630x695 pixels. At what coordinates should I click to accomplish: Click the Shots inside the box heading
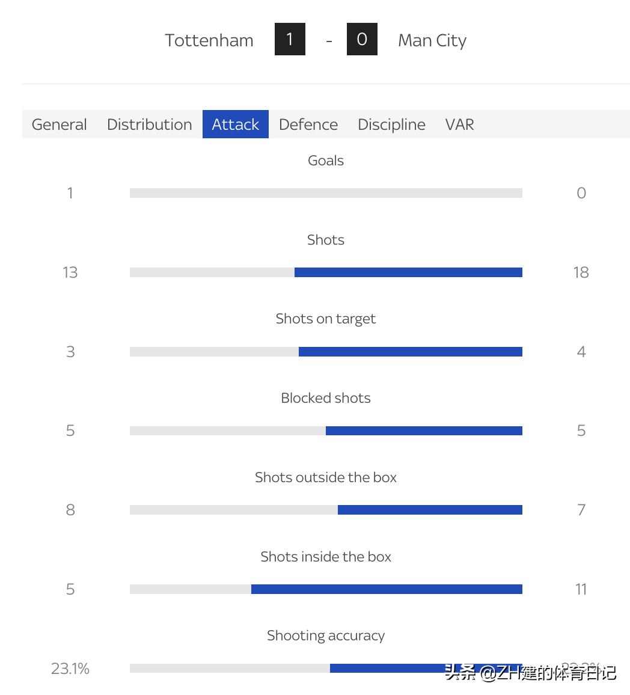coord(326,556)
